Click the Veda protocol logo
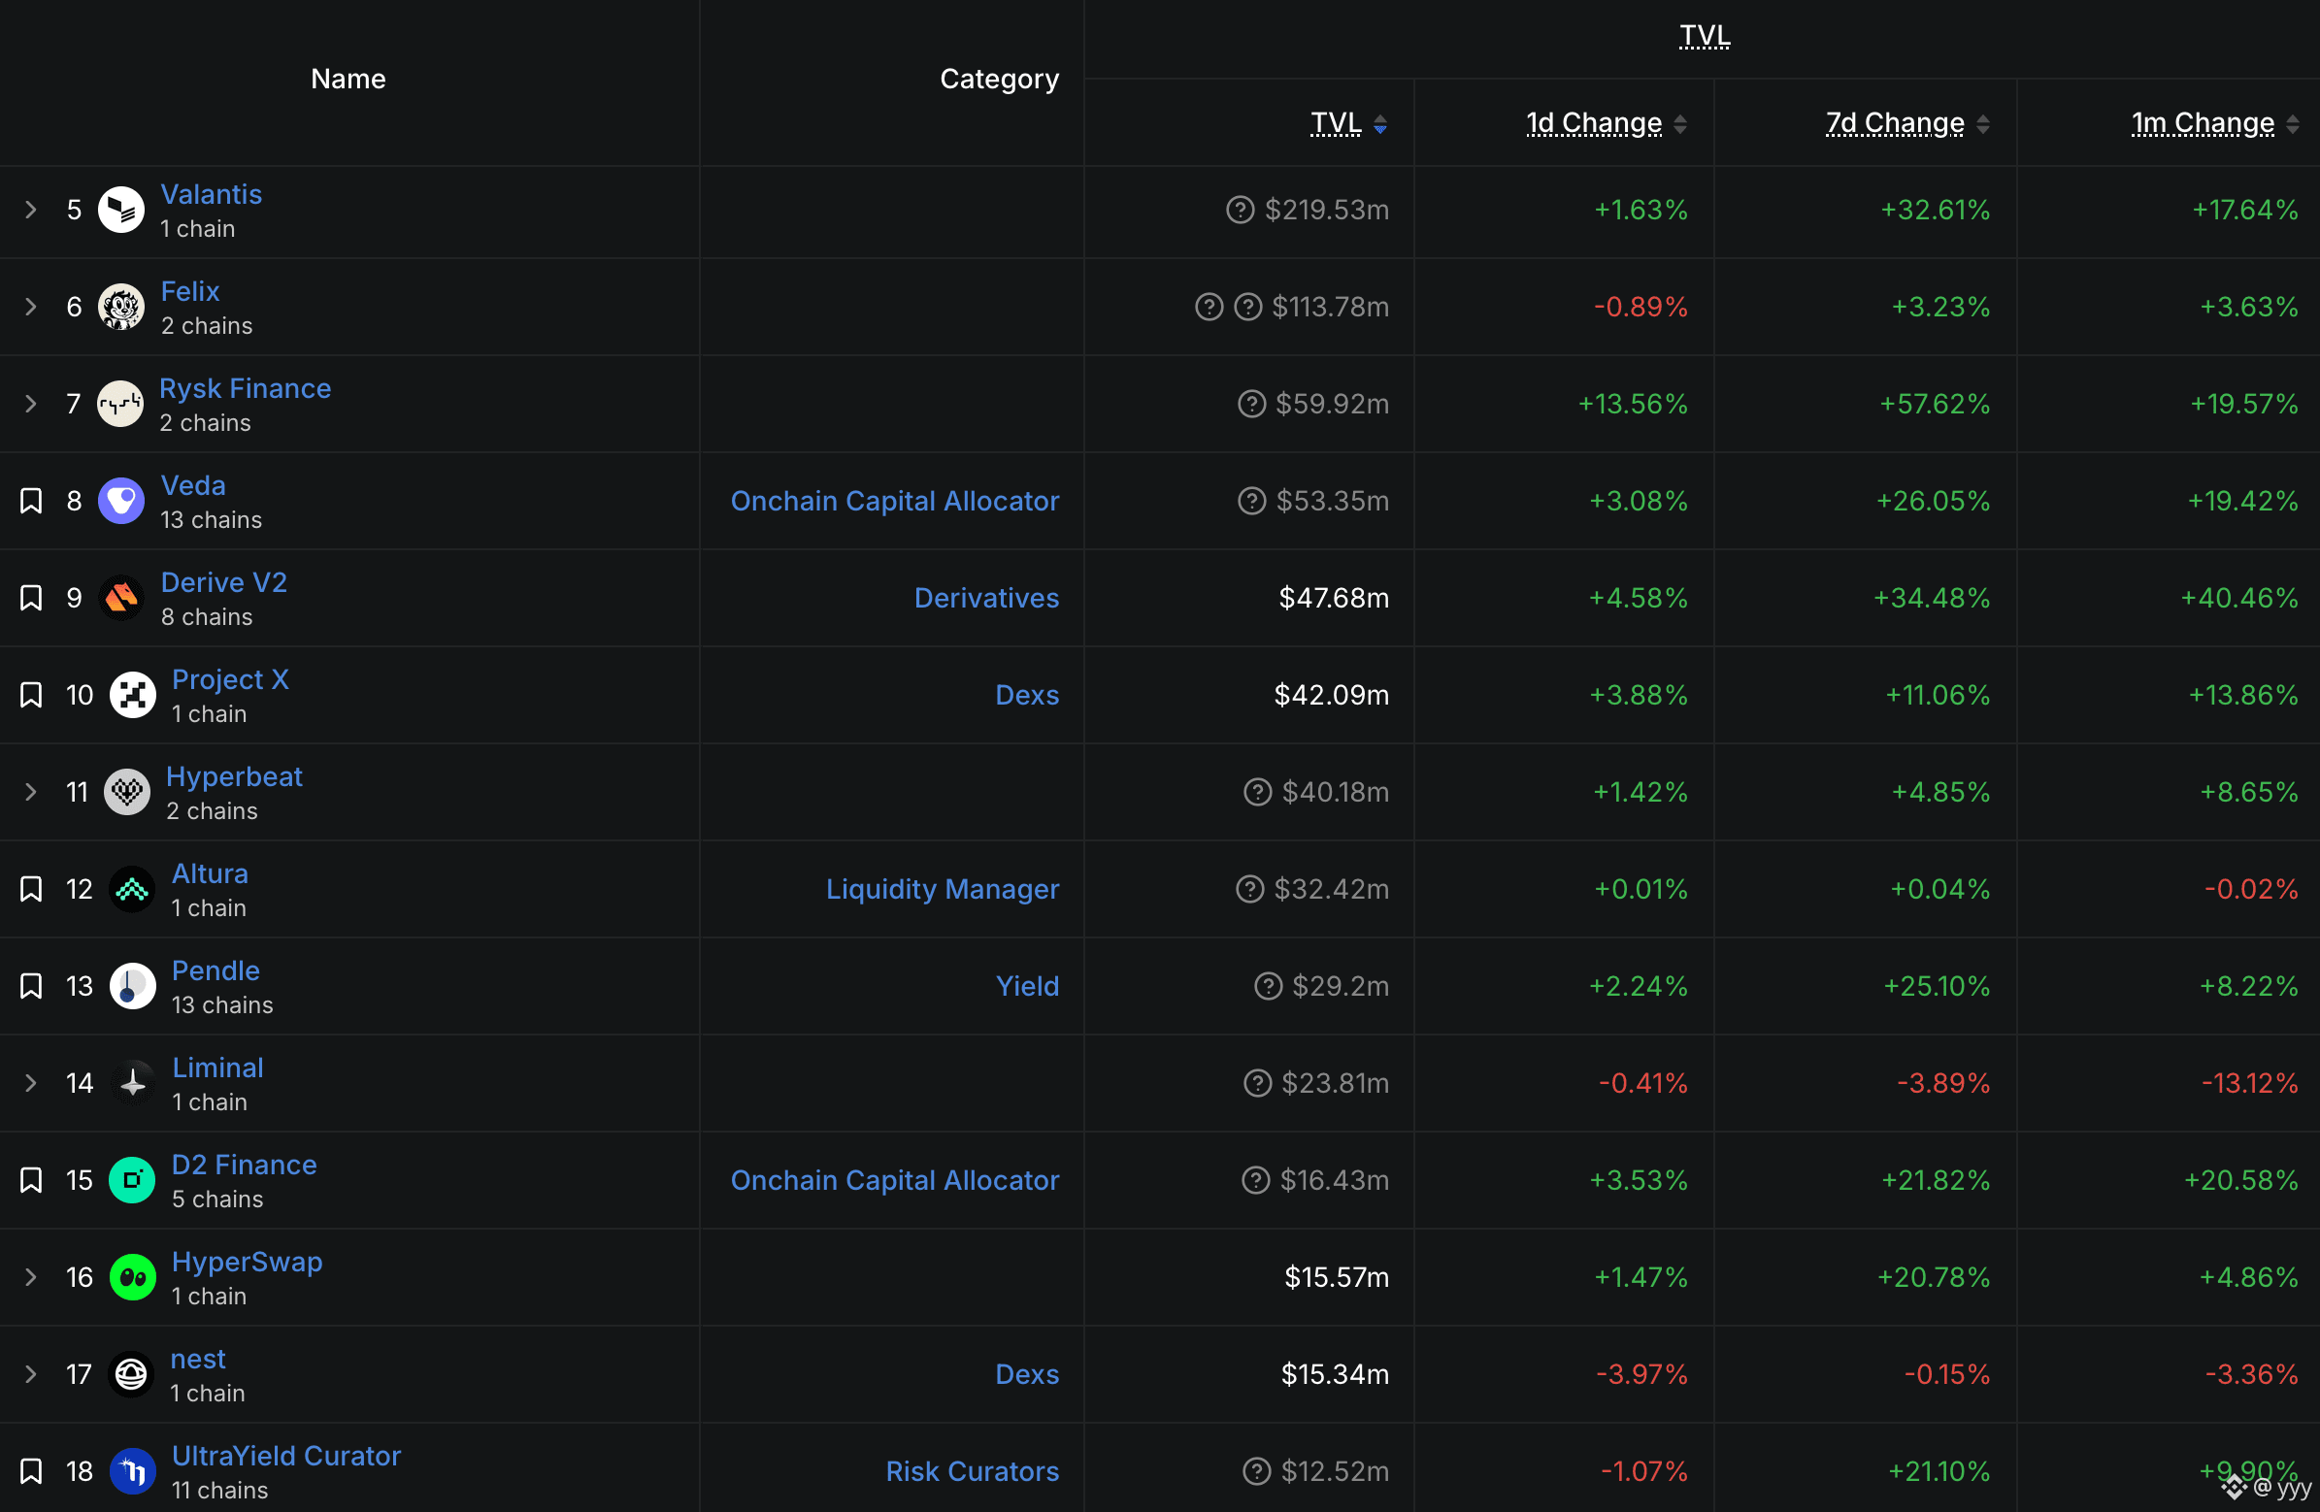2320x1512 pixels. tap(121, 501)
